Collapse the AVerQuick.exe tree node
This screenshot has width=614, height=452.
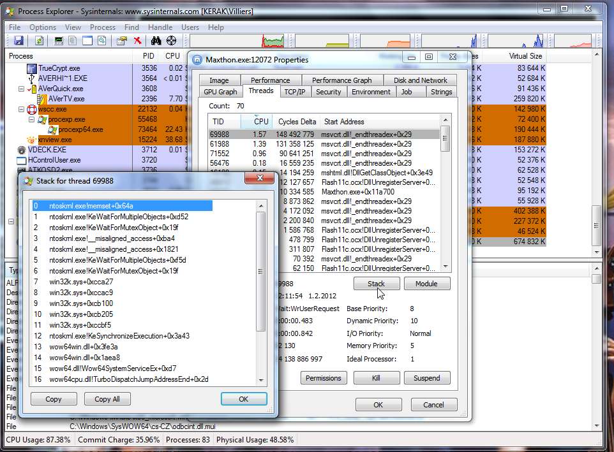21,89
